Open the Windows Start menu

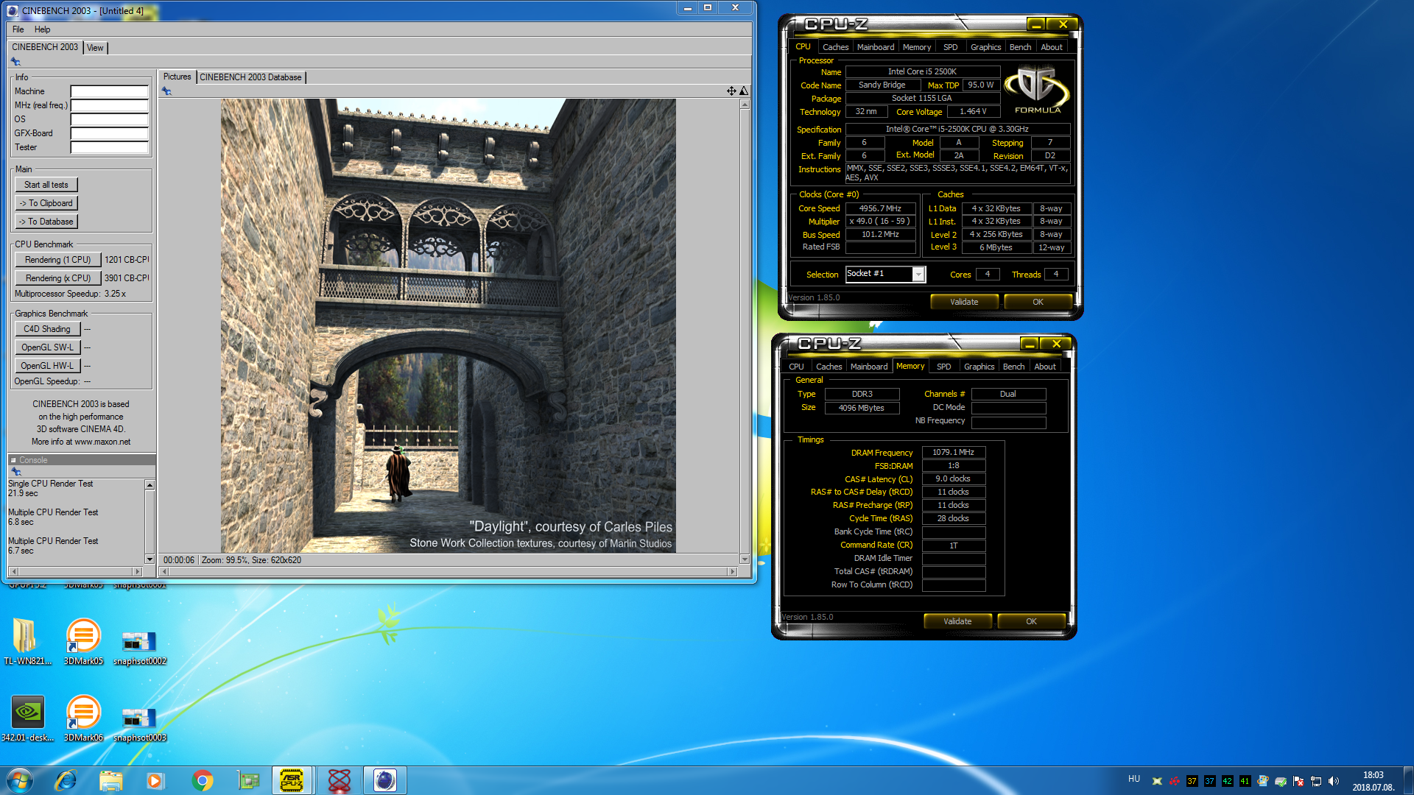20,780
